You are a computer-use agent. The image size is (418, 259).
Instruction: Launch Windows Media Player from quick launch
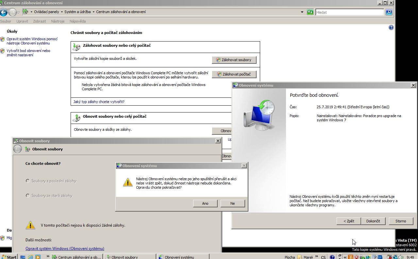tap(38, 257)
